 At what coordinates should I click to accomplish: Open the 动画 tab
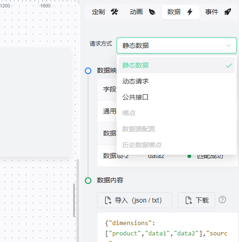click(x=143, y=12)
